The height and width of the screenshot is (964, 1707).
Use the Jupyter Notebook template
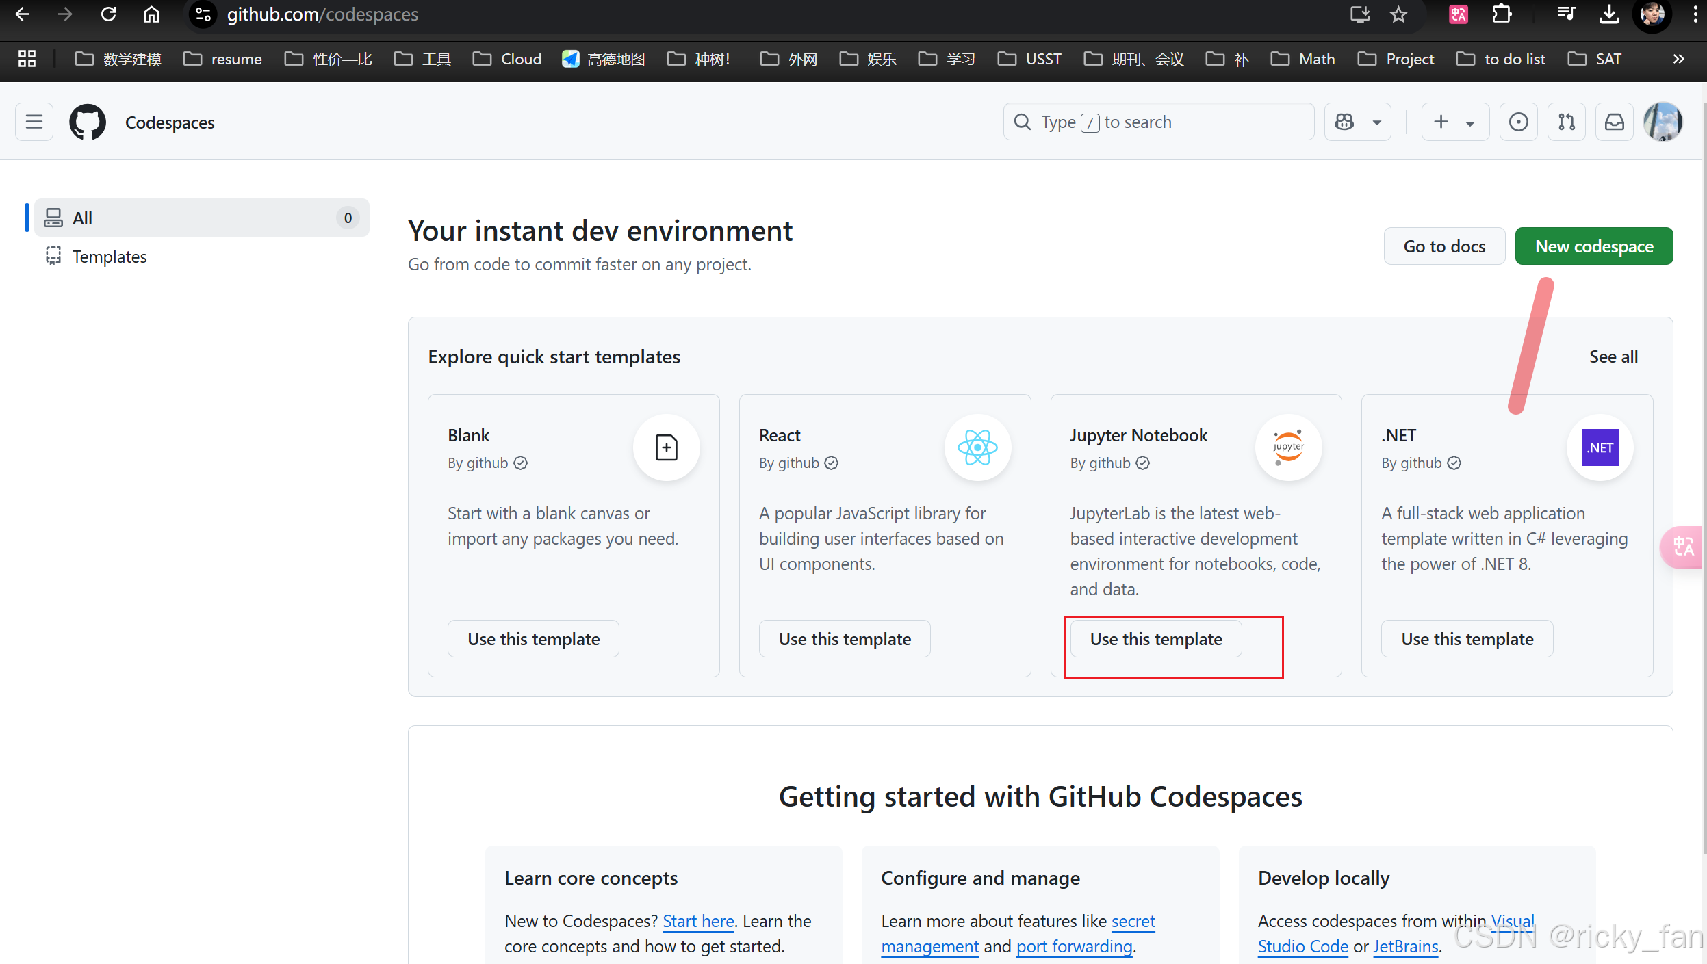[x=1155, y=639]
